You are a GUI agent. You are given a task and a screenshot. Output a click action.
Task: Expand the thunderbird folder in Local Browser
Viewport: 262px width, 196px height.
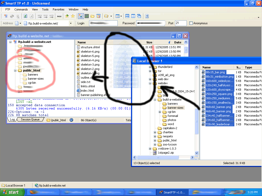(x=150, y=67)
